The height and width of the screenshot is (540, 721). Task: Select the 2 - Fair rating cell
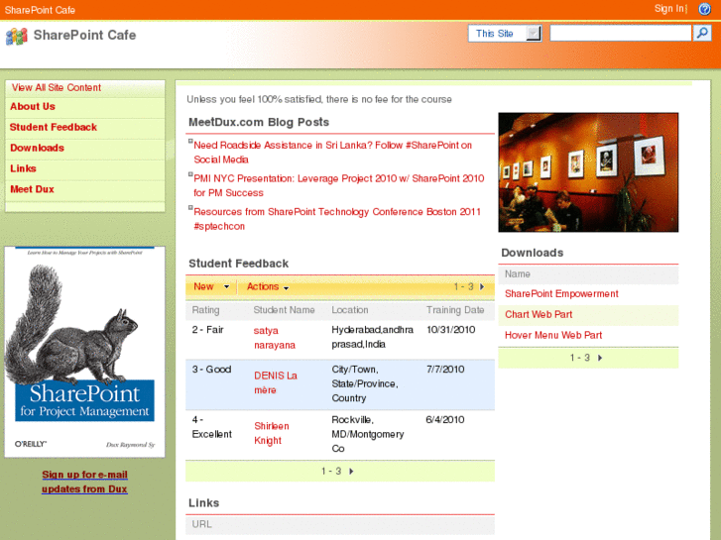208,330
